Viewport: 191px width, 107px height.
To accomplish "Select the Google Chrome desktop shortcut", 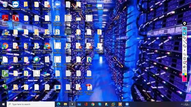I will pyautogui.click(x=5, y=48).
